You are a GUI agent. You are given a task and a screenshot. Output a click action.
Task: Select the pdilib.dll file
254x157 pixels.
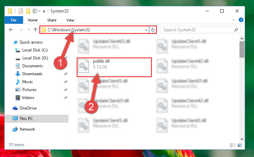pos(114,67)
